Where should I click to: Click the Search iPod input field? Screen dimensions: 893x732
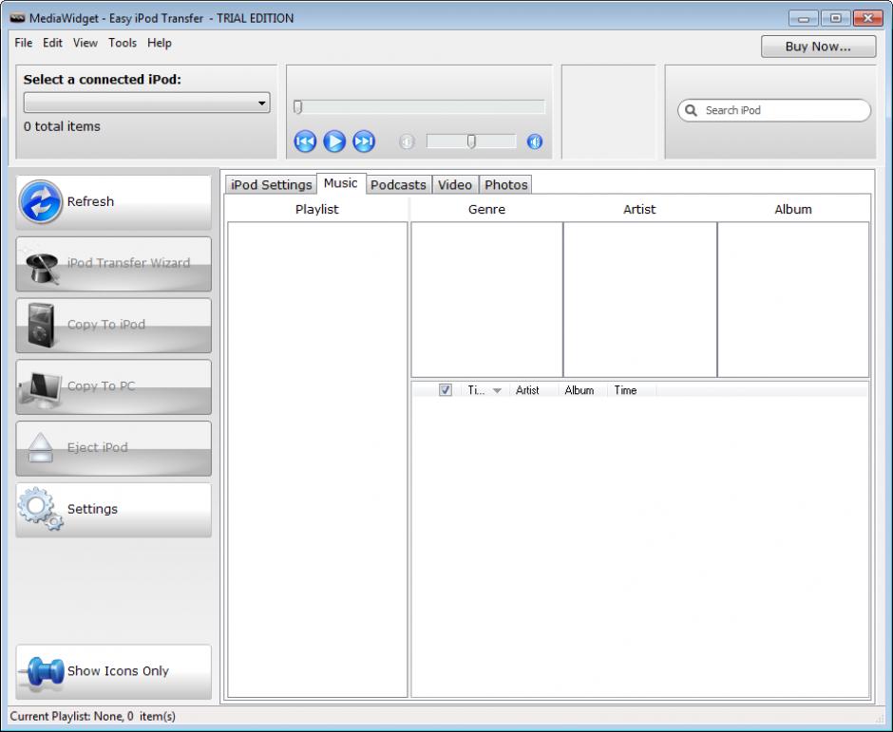pyautogui.click(x=774, y=110)
